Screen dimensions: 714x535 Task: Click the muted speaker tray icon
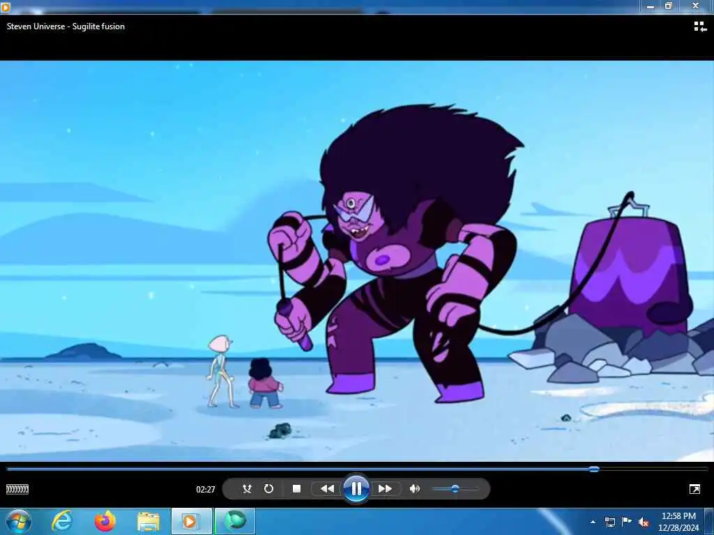pos(644,522)
